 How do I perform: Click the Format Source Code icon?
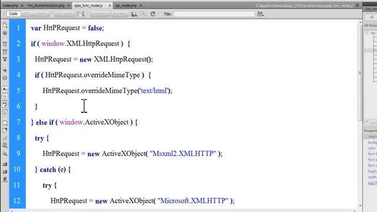(x=5, y=180)
